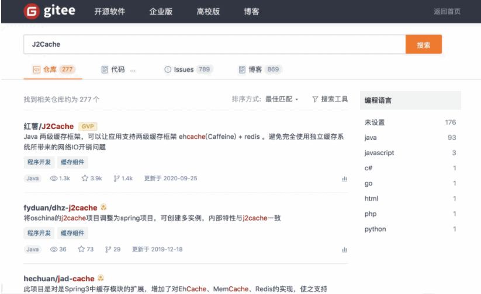Click the statistics chart icon for 红薯/J2Cache

pyautogui.click(x=344, y=178)
